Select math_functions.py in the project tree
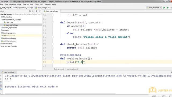The width and height of the screenshot is (172, 97). coord(10,41)
